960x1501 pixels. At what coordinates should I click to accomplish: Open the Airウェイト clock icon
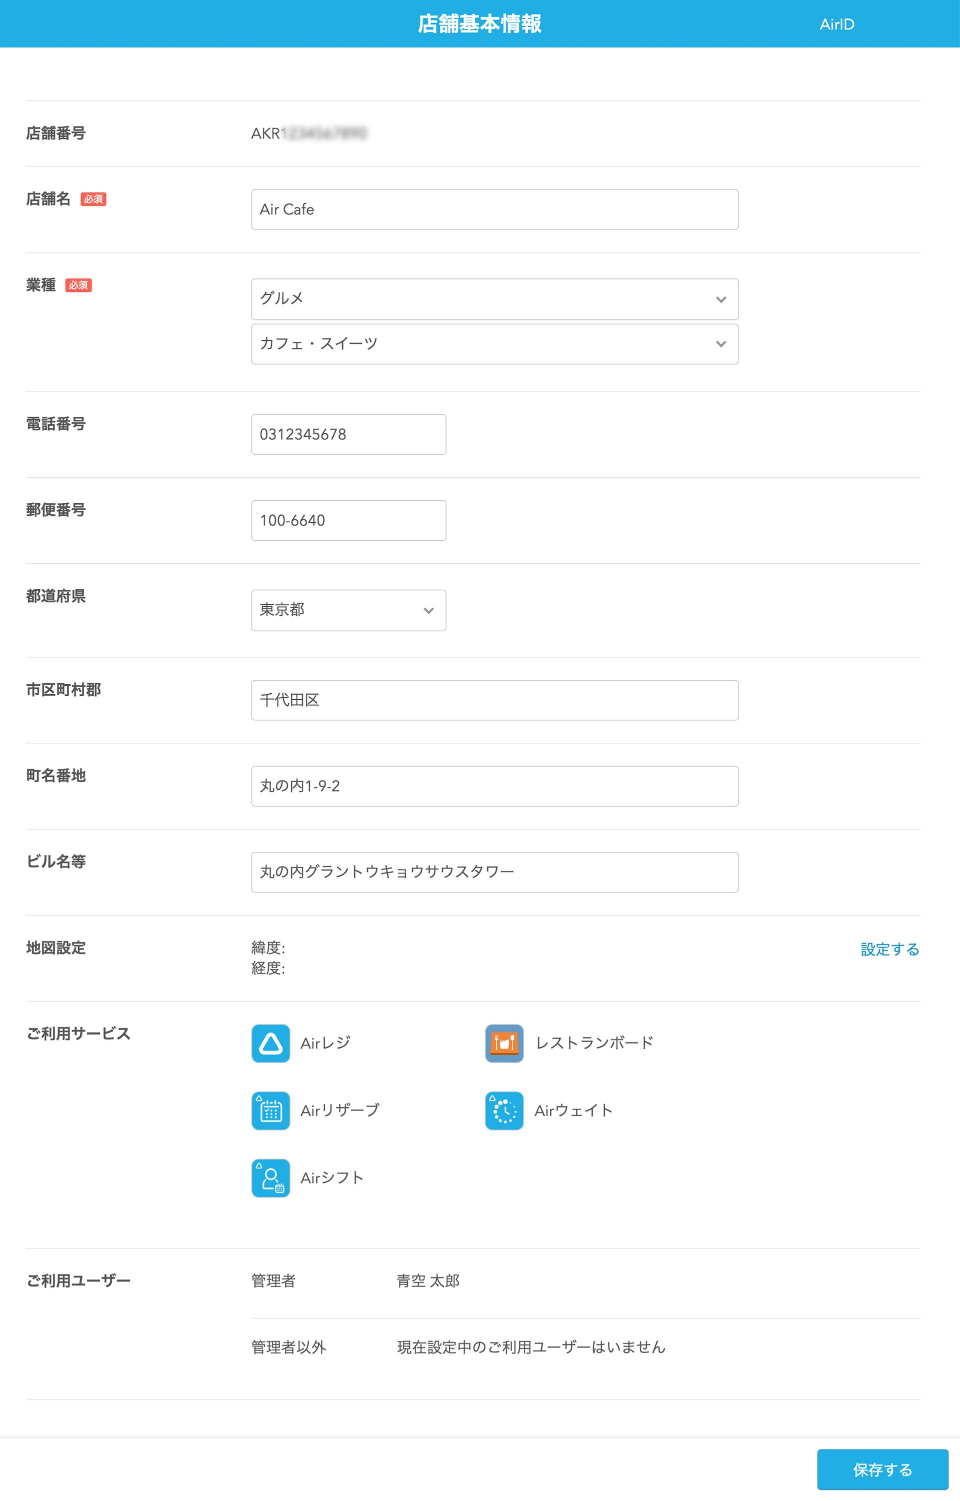click(504, 1110)
